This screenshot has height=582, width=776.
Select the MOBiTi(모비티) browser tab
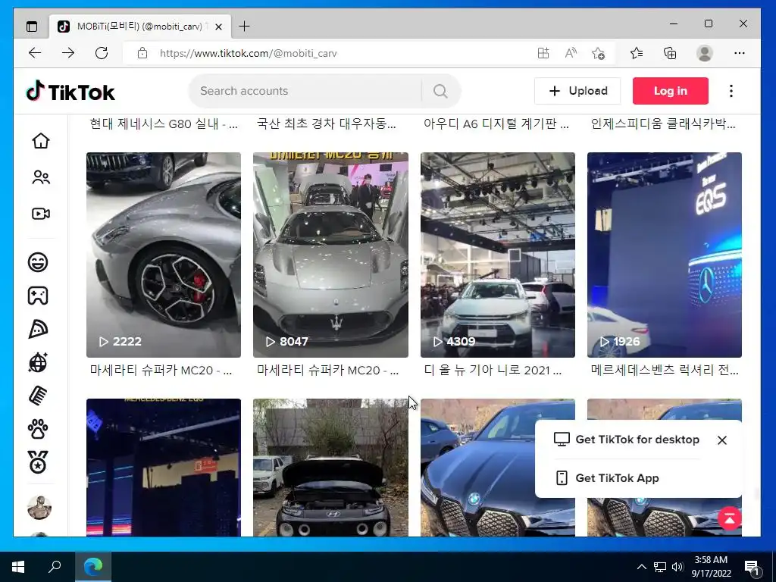click(139, 27)
